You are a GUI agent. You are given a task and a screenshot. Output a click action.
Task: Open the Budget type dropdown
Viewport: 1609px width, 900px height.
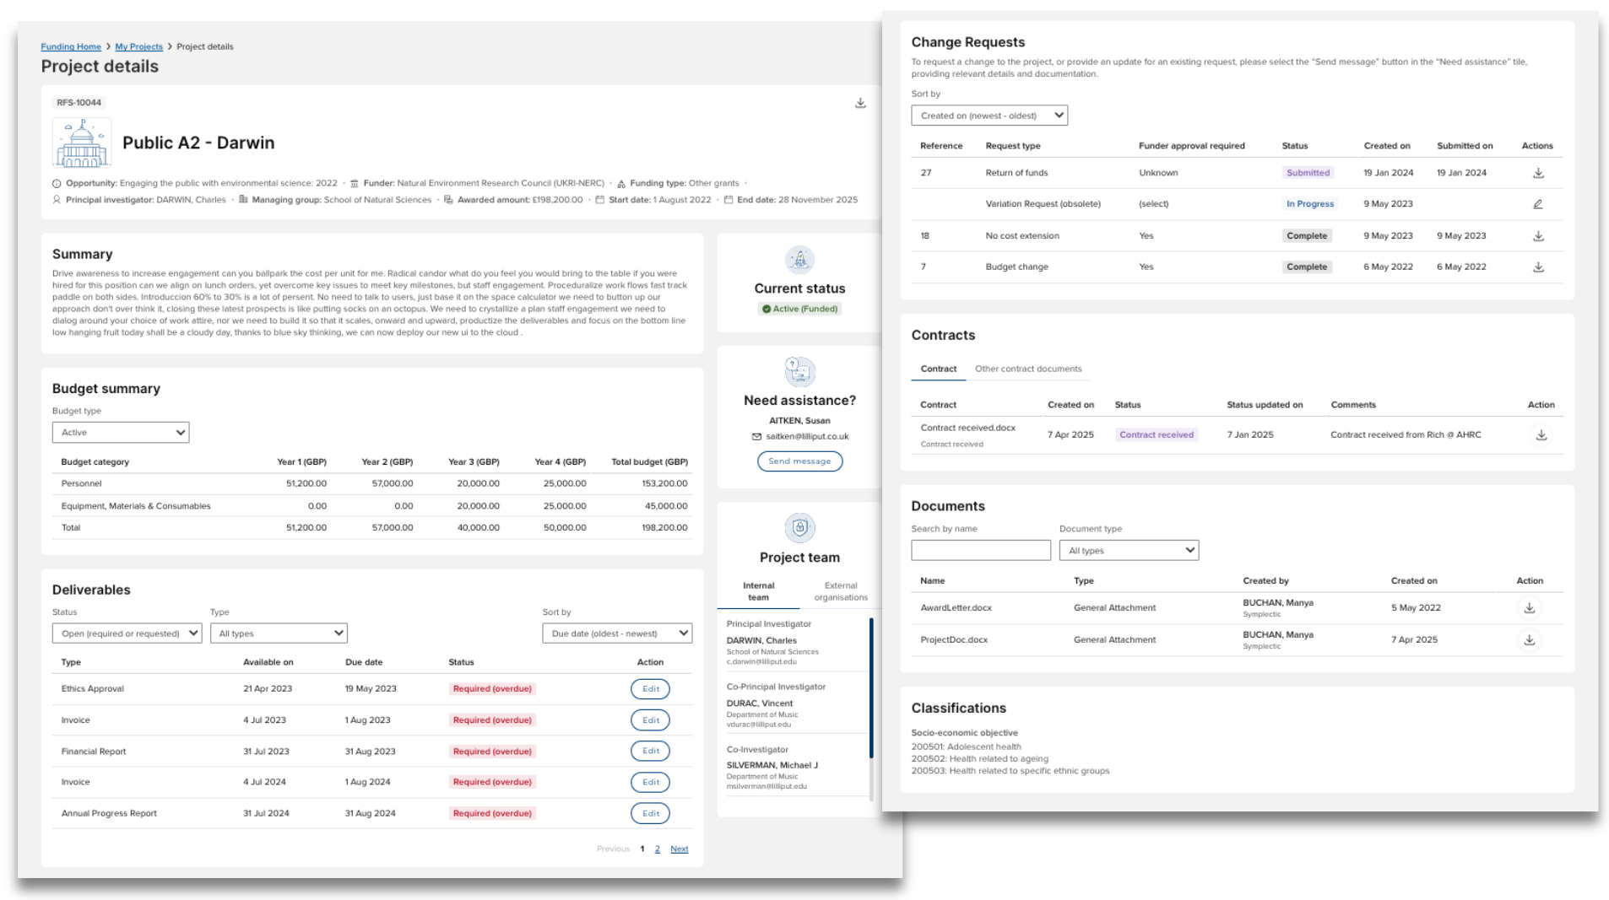pos(121,433)
